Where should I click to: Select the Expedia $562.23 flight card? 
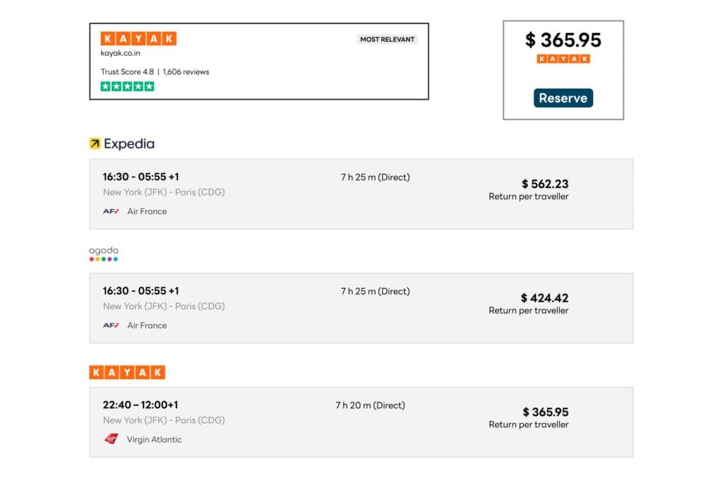pyautogui.click(x=361, y=193)
